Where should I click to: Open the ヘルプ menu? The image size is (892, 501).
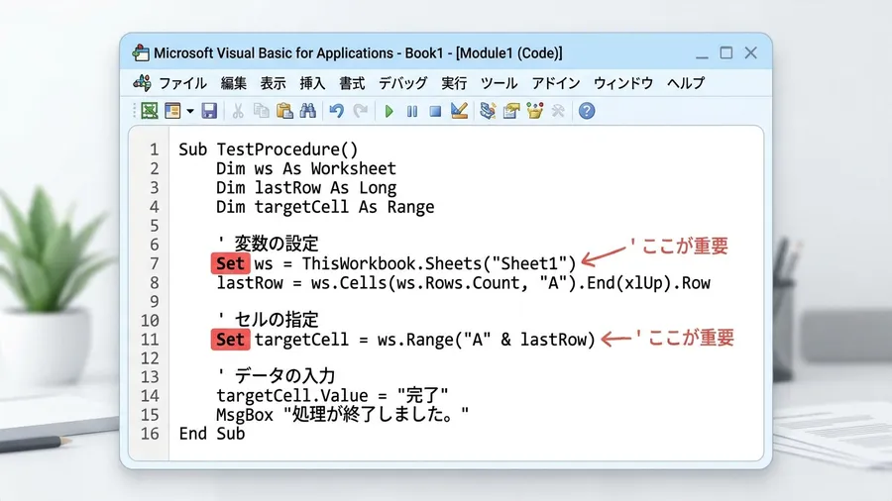click(x=686, y=83)
